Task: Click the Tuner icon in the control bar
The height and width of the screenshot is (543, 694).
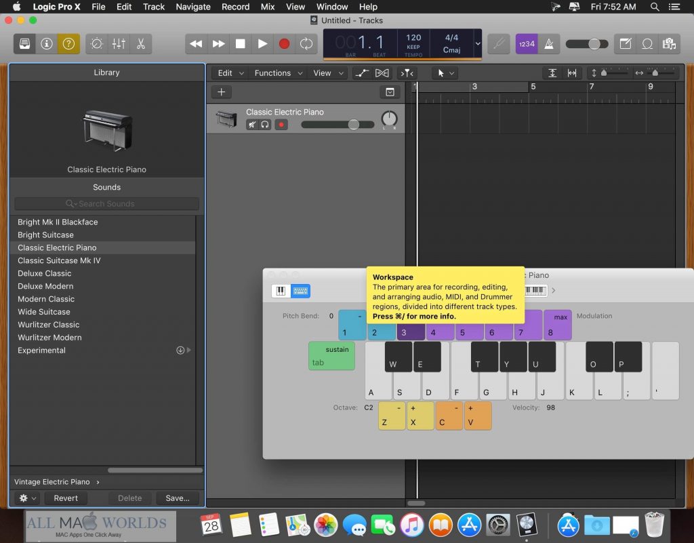Action: (499, 44)
